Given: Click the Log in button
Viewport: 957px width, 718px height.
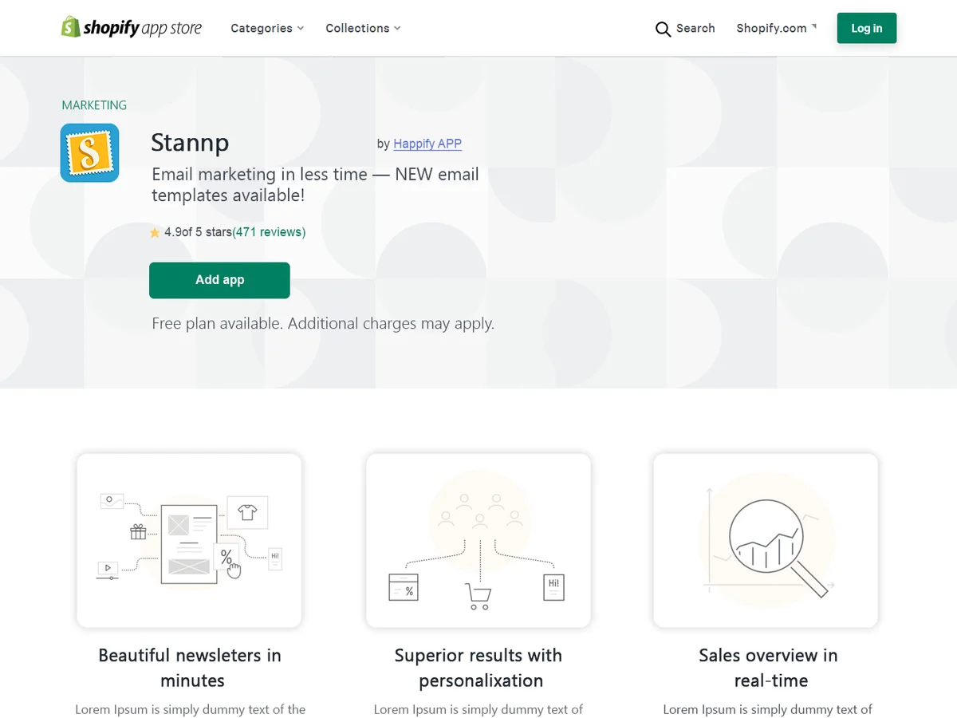Looking at the screenshot, I should (867, 28).
